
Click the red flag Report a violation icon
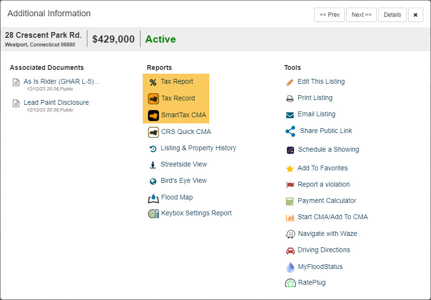[290, 185]
